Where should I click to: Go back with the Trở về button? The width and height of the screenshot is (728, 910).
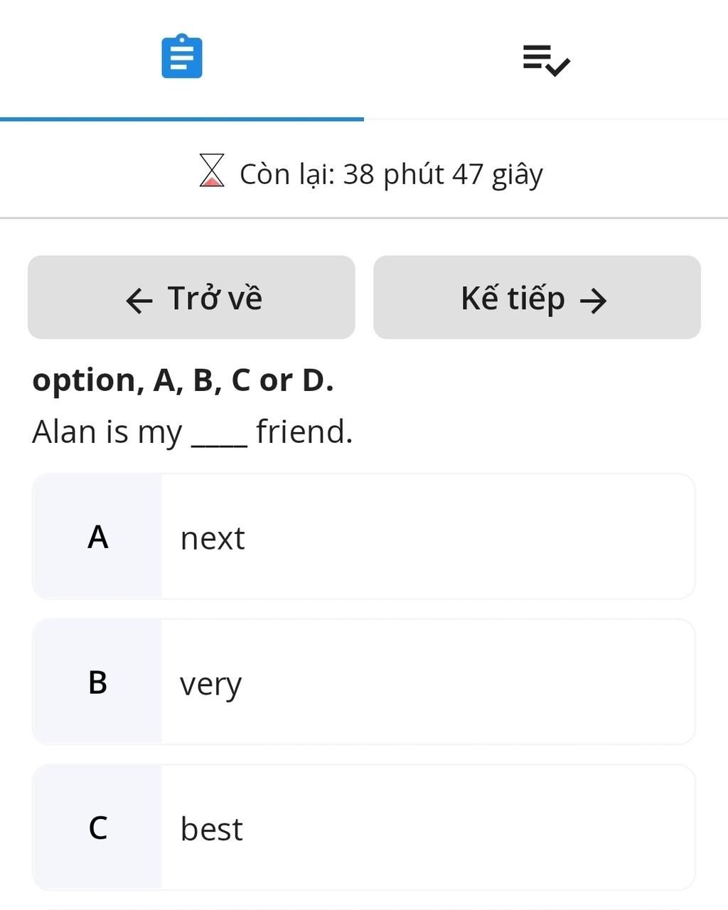point(191,297)
